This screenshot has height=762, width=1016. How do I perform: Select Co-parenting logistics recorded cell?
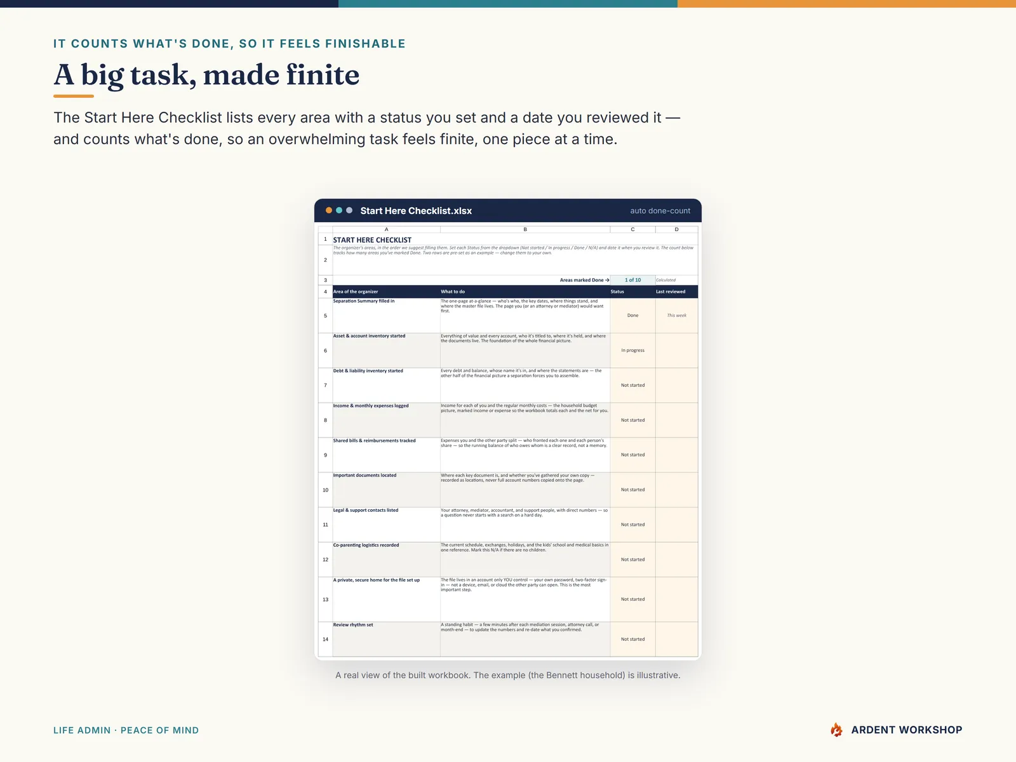tap(386, 559)
